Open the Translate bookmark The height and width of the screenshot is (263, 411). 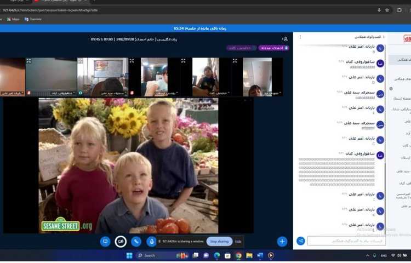33,19
